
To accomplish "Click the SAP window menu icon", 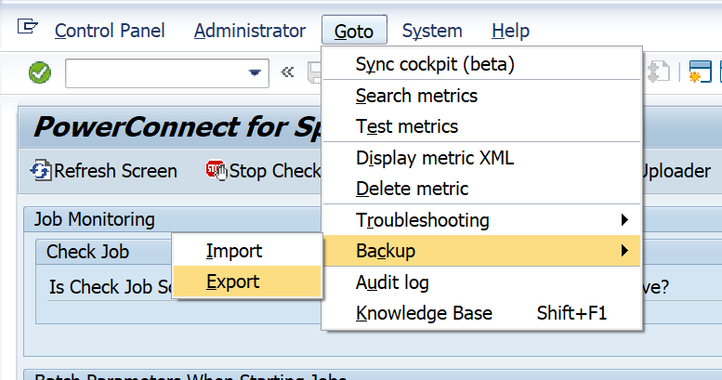I will pos(28,28).
